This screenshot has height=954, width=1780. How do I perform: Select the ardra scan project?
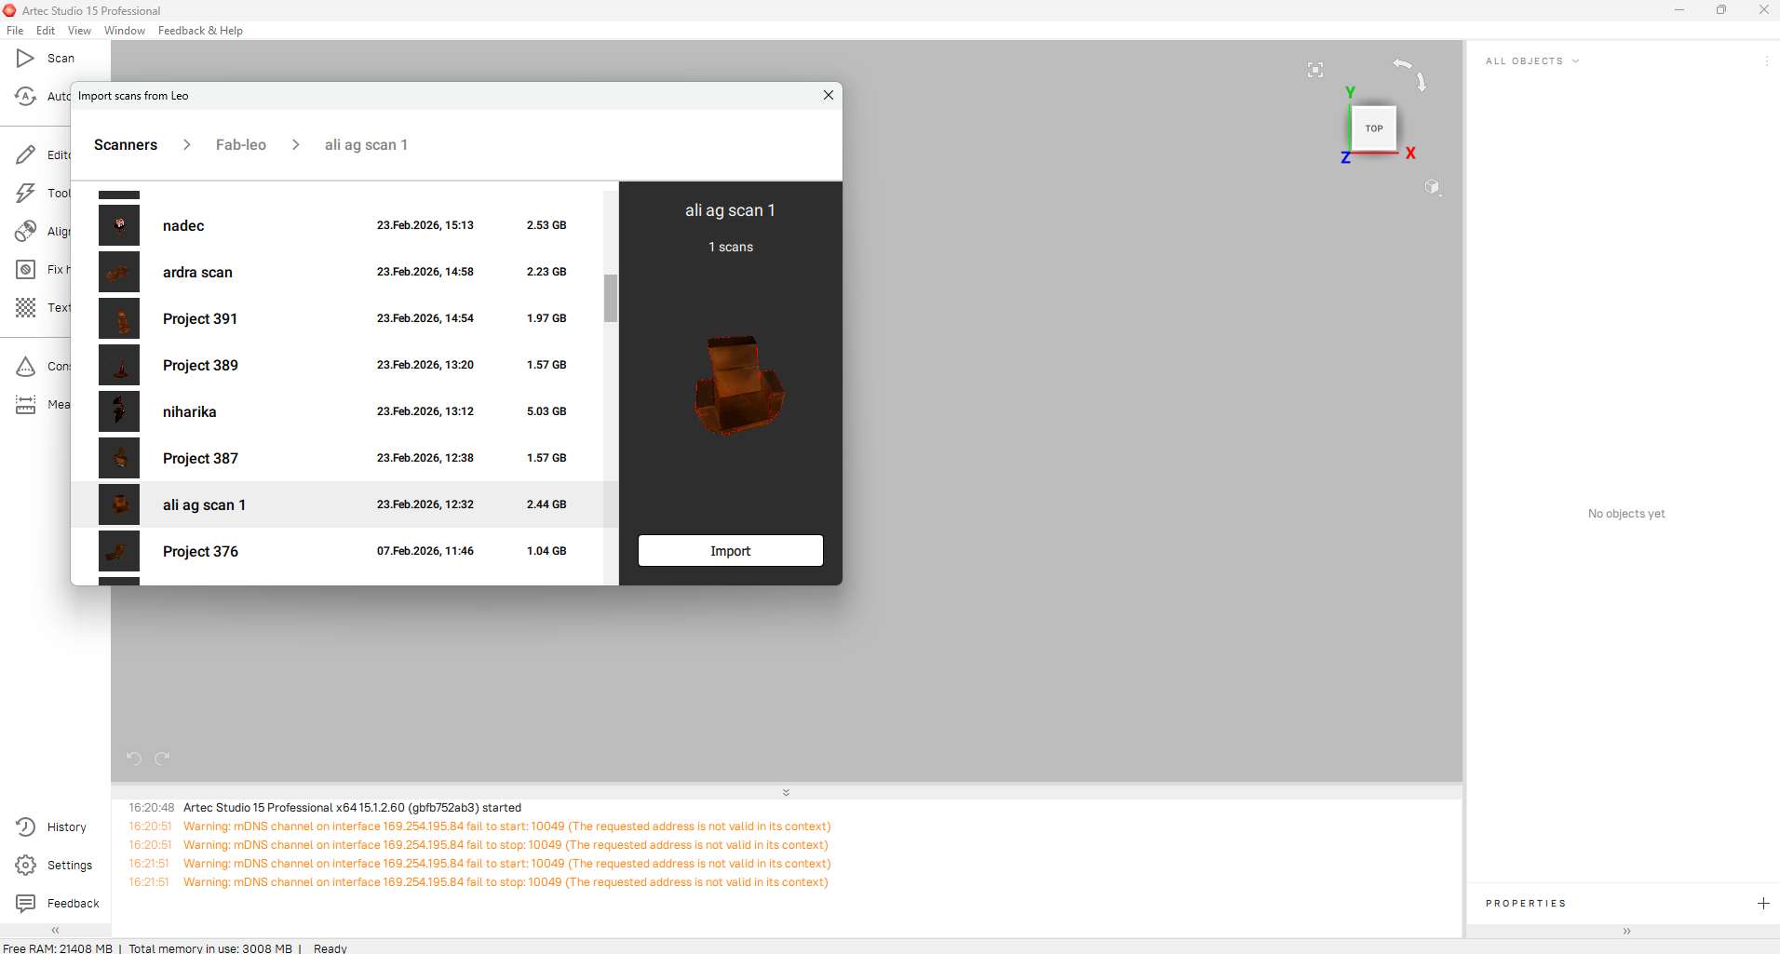point(337,272)
